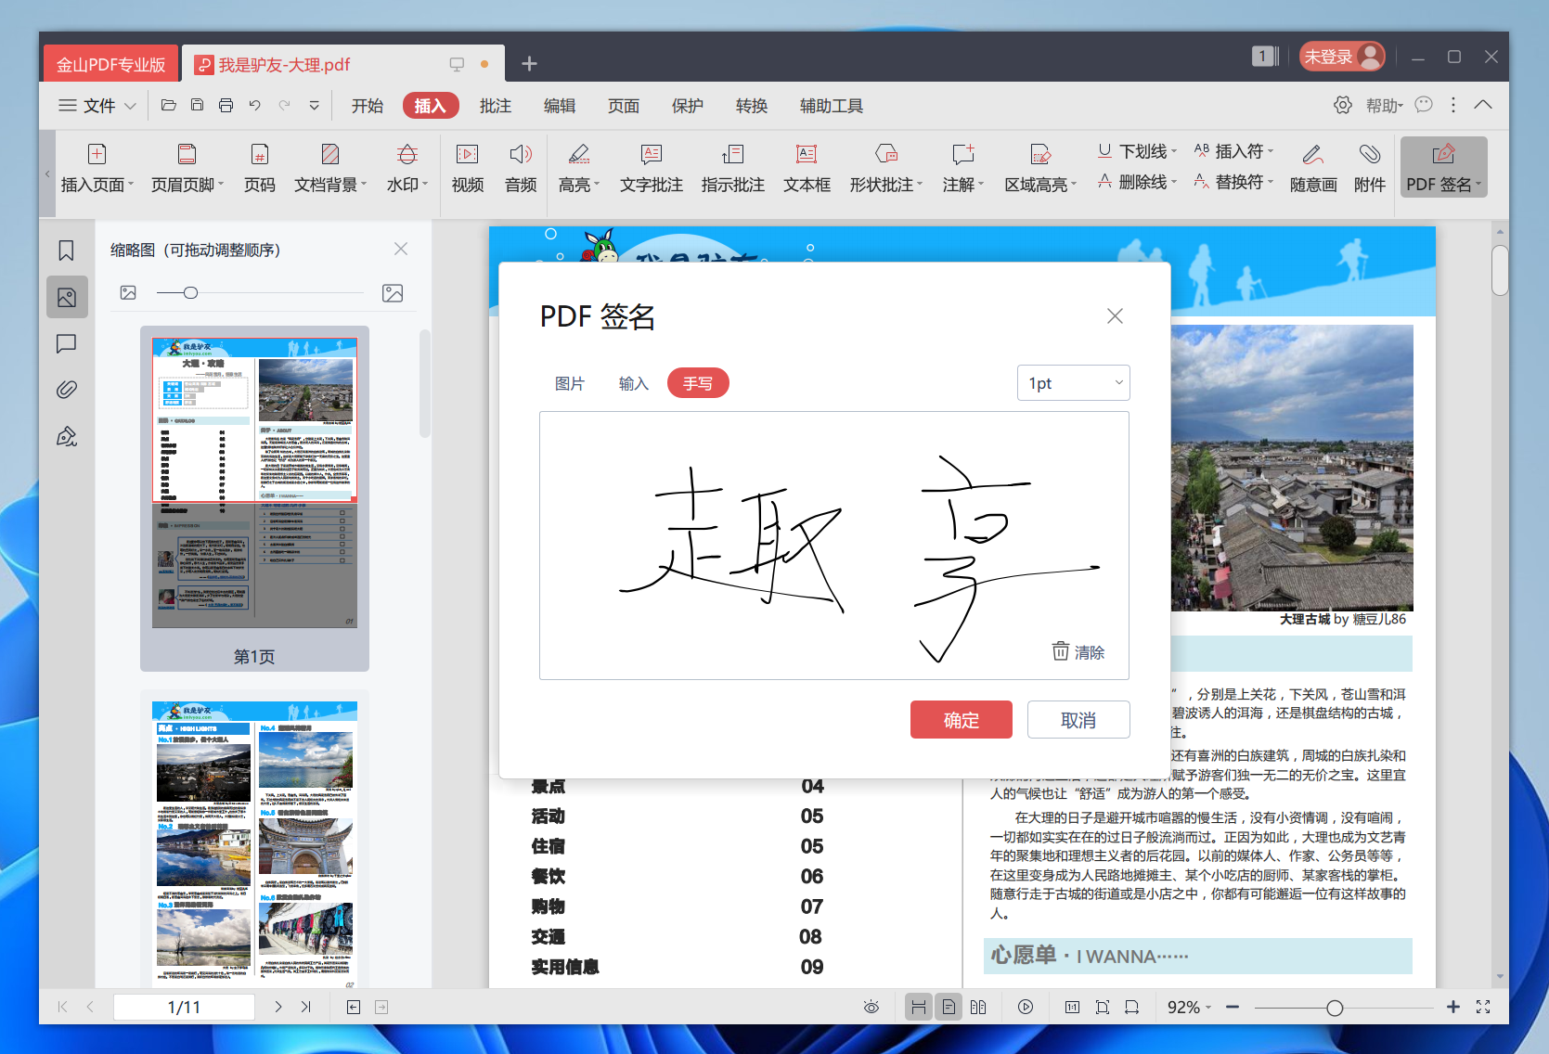
Task: Select the 随意画 freehand draw tool
Action: 1313,168
